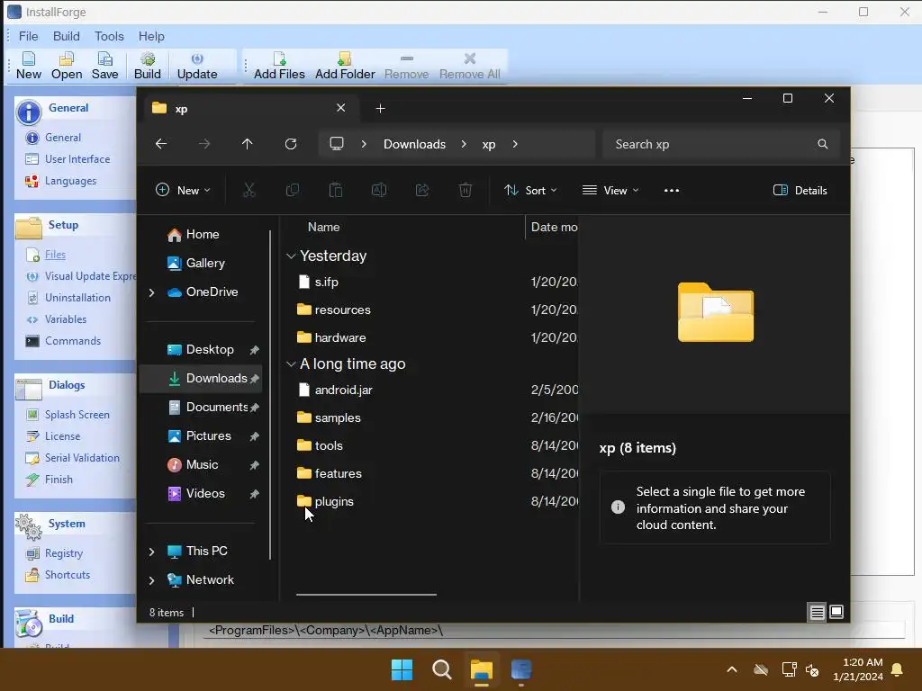Expand Network in navigation pane

tap(151, 580)
